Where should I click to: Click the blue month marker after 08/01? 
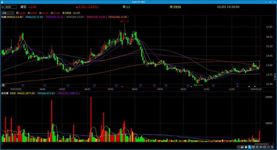[x=140, y=85]
